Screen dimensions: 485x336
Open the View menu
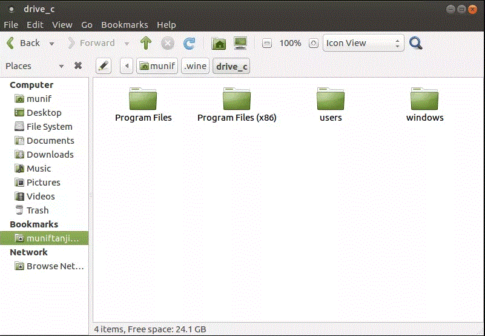click(62, 25)
